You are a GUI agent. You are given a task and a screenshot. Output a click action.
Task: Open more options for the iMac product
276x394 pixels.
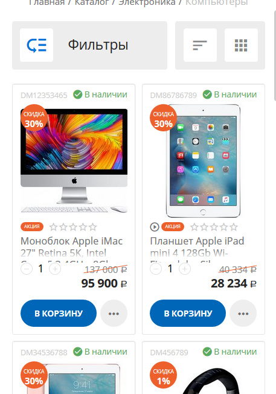point(114,314)
